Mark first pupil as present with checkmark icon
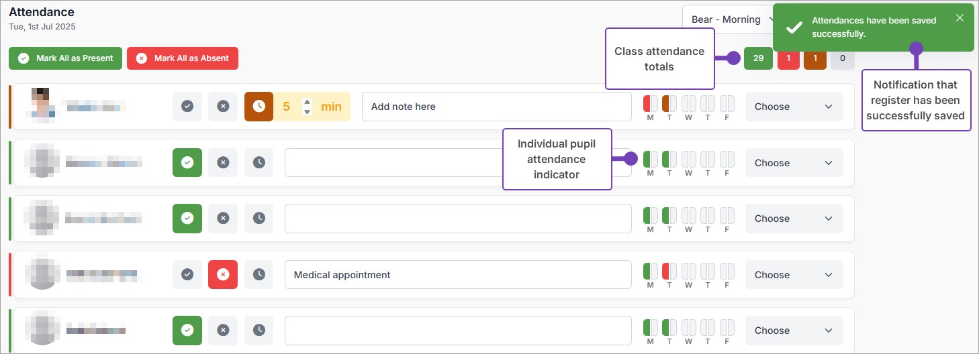The height and width of the screenshot is (354, 979). point(187,107)
